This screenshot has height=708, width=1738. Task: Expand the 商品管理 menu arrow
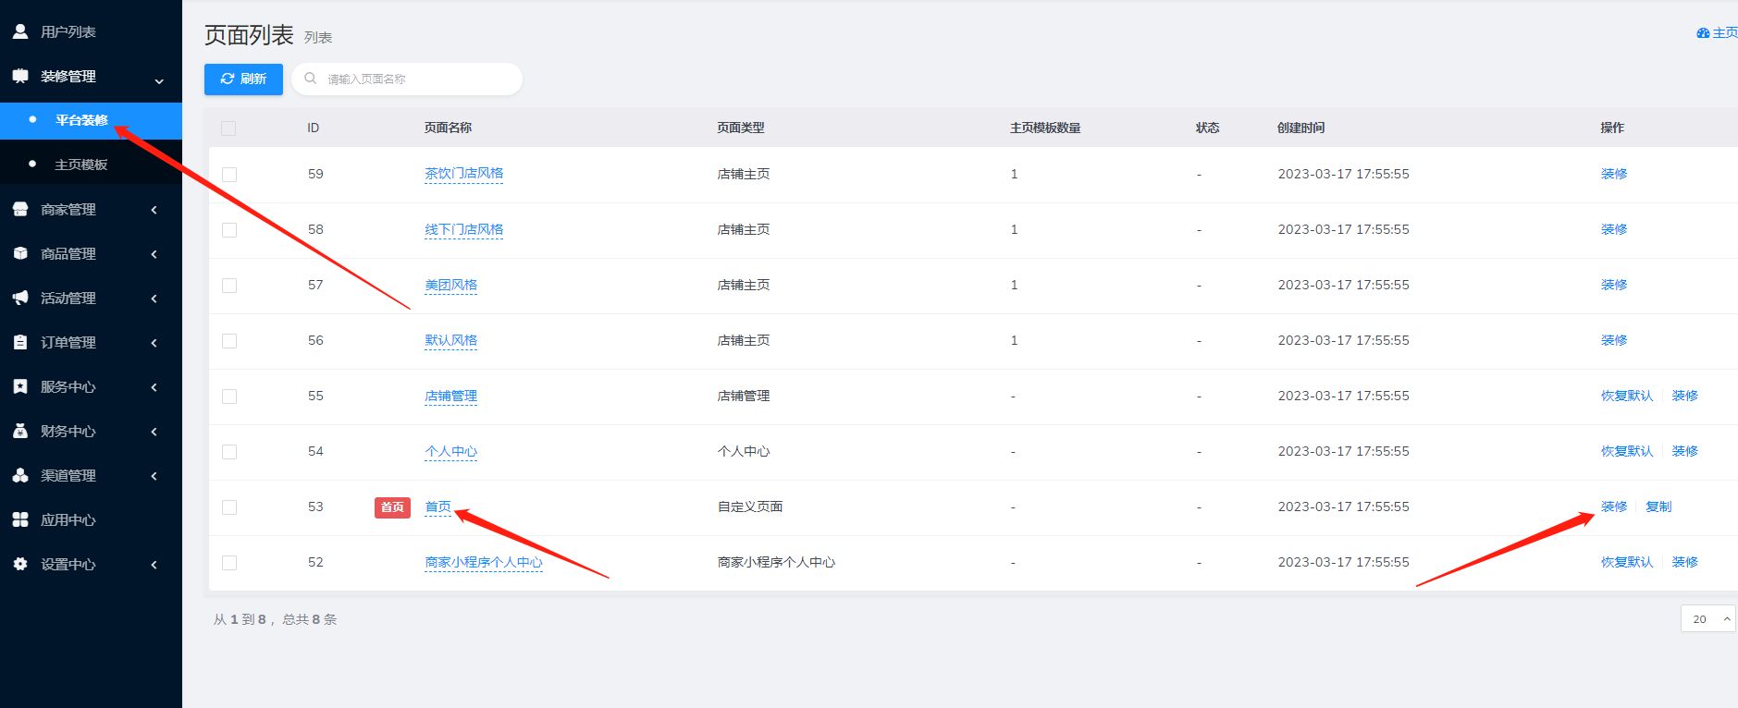point(154,254)
